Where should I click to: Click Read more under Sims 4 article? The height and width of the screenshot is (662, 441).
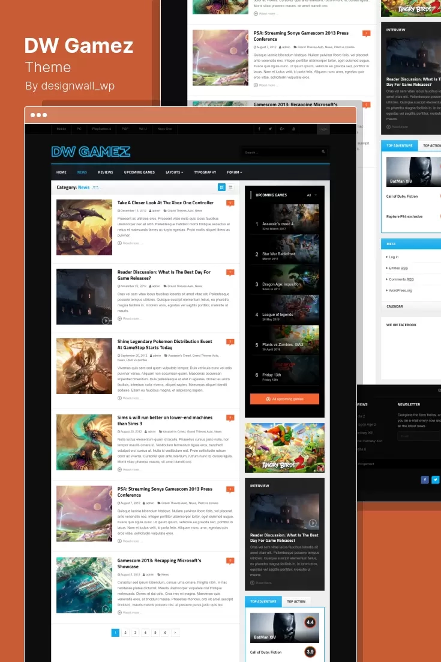128,470
